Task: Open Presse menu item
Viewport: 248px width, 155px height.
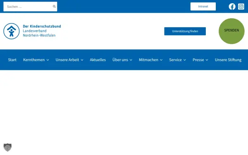Action: coord(198,60)
